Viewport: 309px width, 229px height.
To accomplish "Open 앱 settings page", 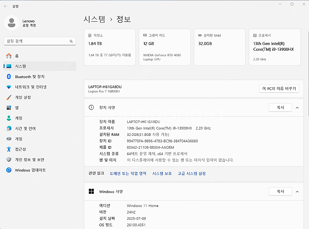I will (40, 108).
